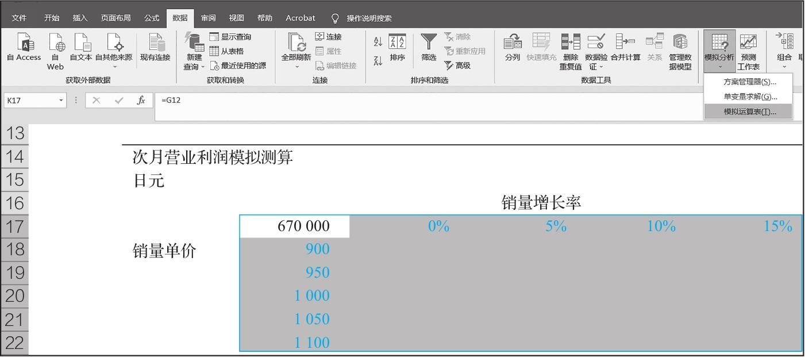Image resolution: width=805 pixels, height=357 pixels.
Task: Select unit price cell 900
Action: [295, 249]
